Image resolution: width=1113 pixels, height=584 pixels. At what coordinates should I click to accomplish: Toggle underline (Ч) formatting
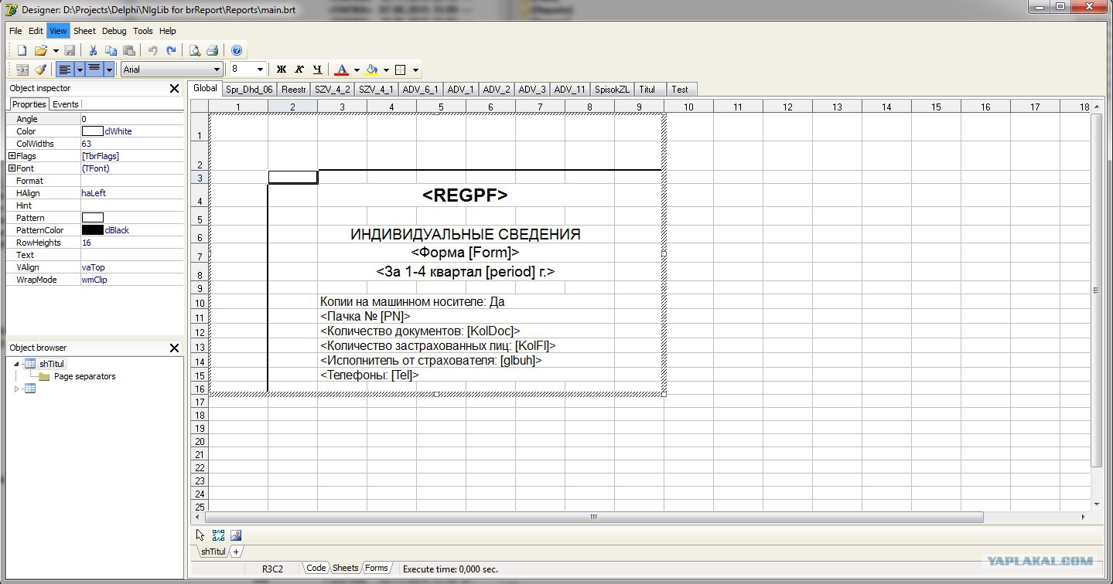[x=317, y=70]
